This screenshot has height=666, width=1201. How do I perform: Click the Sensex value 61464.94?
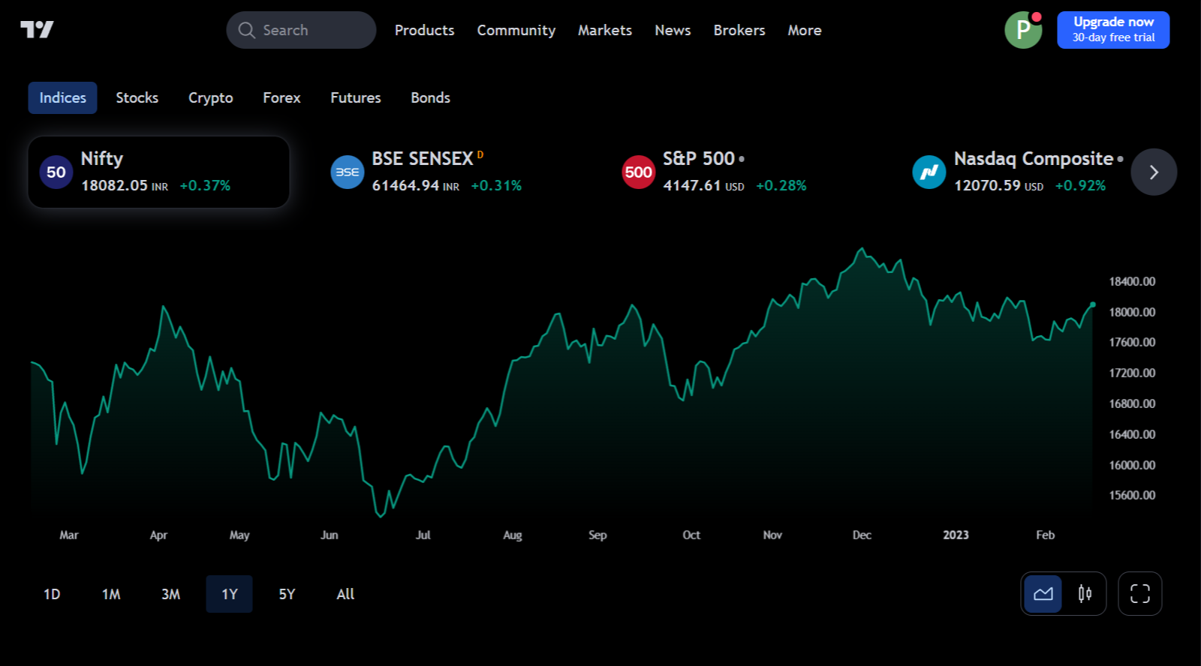[x=405, y=185]
